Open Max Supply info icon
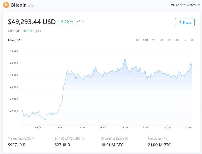 coord(165,138)
